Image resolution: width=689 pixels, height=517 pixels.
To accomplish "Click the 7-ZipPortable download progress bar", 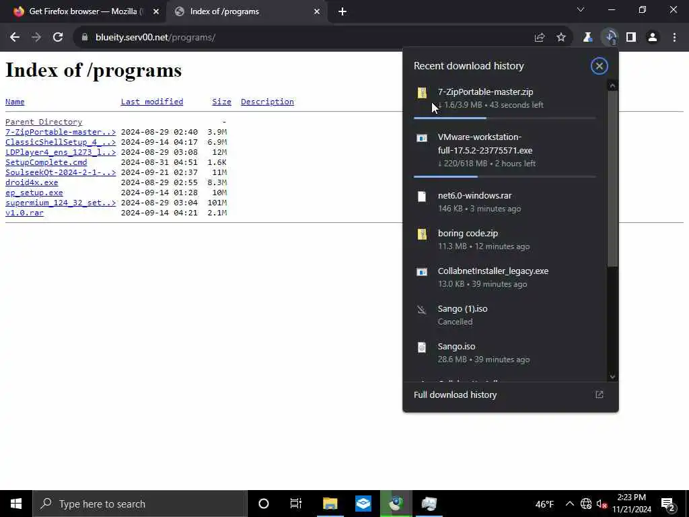I will tap(505, 118).
